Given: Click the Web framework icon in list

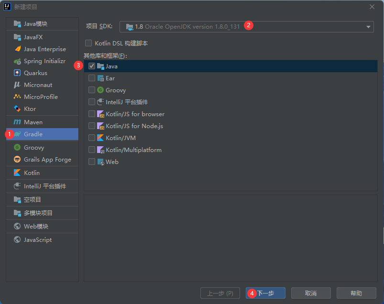Looking at the screenshot, I should (x=100, y=162).
